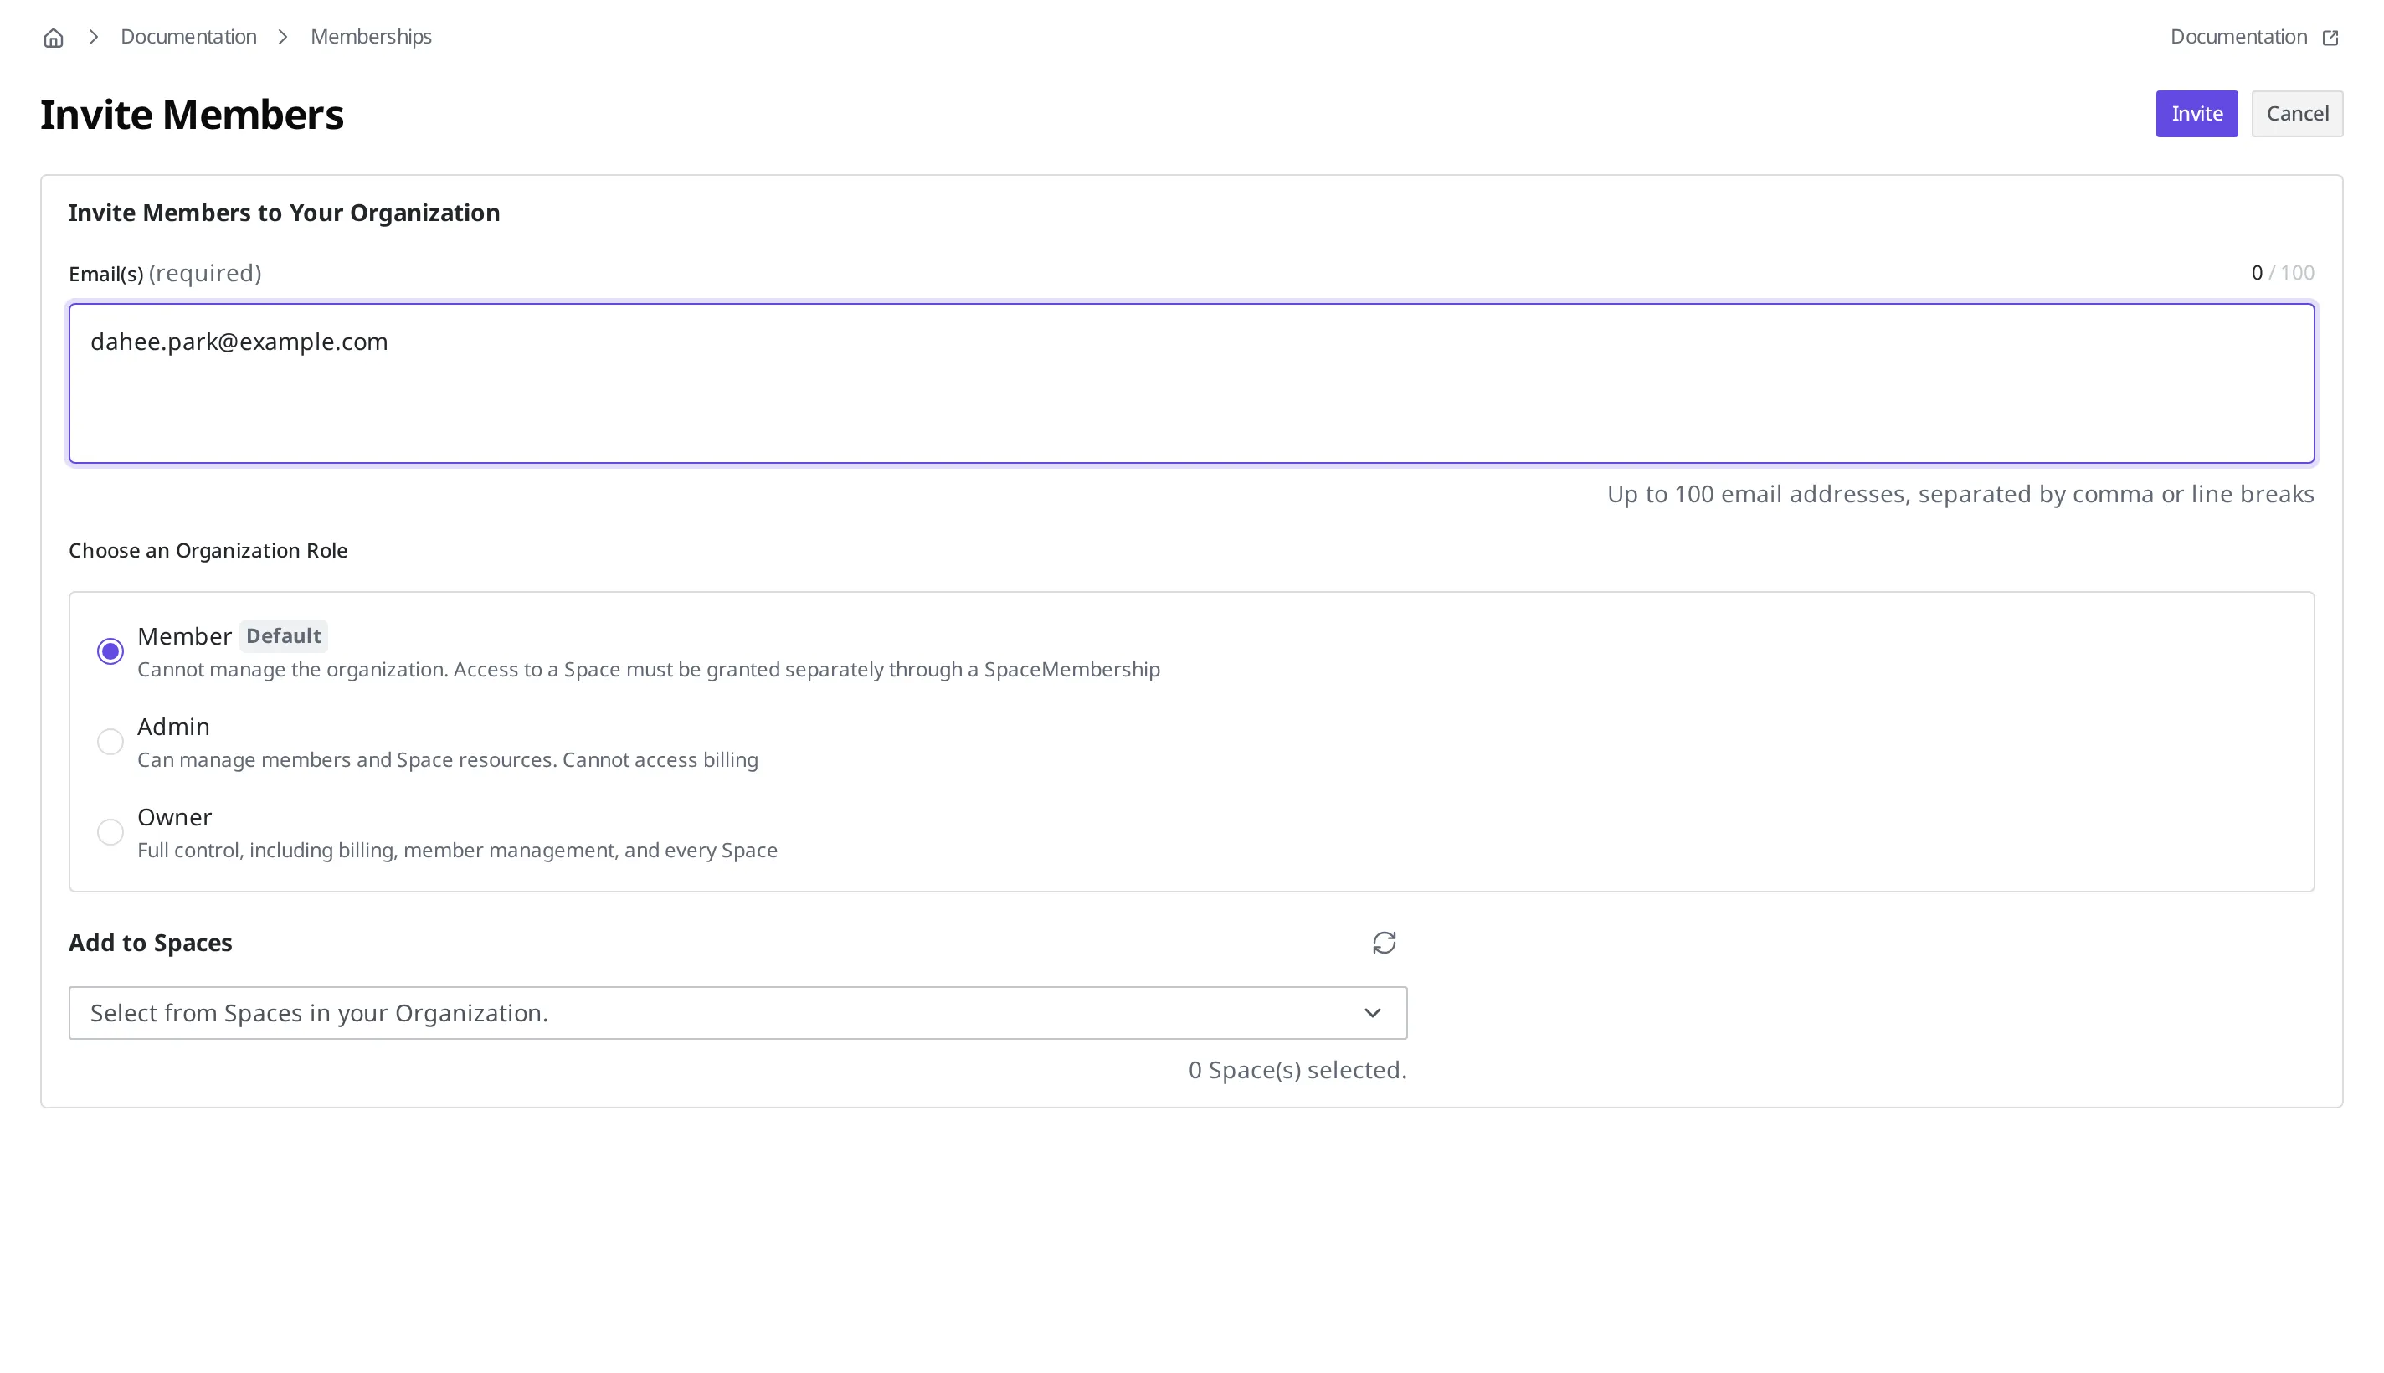
Task: Click the '0 Space(s) selected.' status text
Action: tap(1296, 1070)
